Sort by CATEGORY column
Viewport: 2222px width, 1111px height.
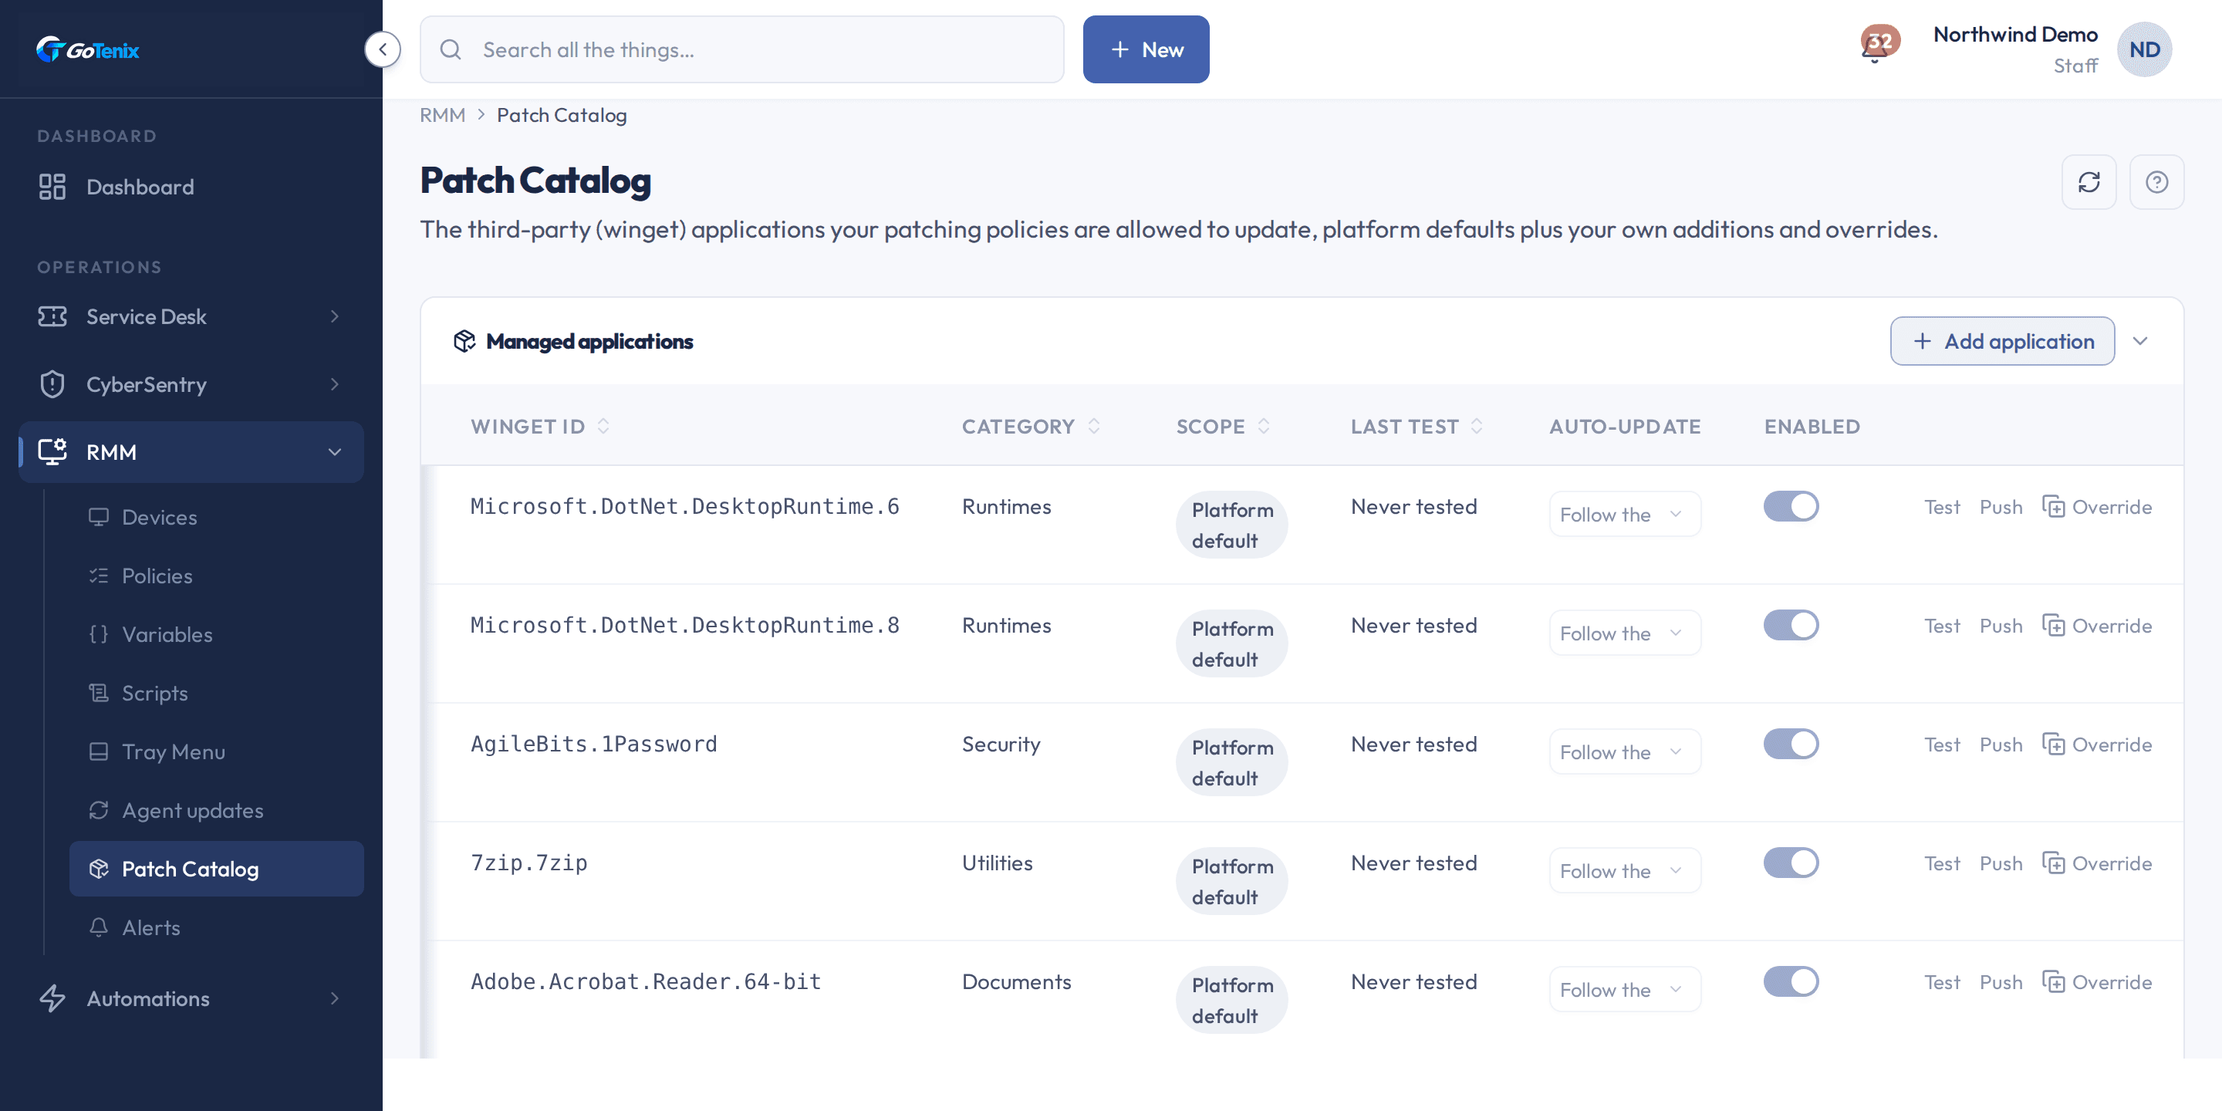1031,426
